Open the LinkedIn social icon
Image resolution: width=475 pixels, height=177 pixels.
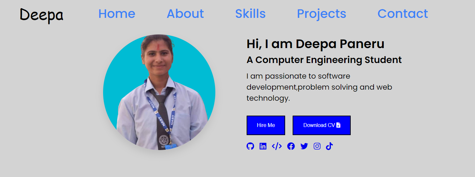tap(263, 146)
